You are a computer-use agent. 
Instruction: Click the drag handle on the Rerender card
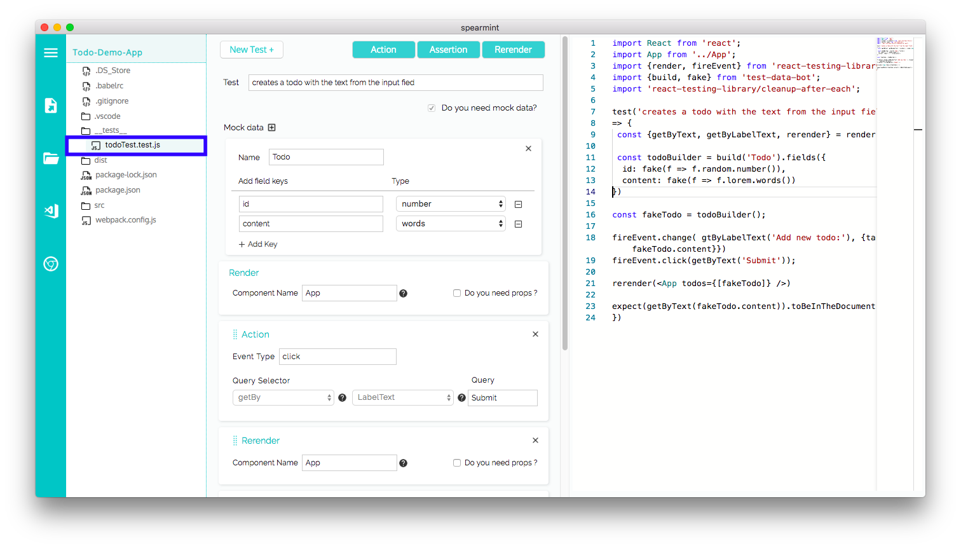point(235,441)
